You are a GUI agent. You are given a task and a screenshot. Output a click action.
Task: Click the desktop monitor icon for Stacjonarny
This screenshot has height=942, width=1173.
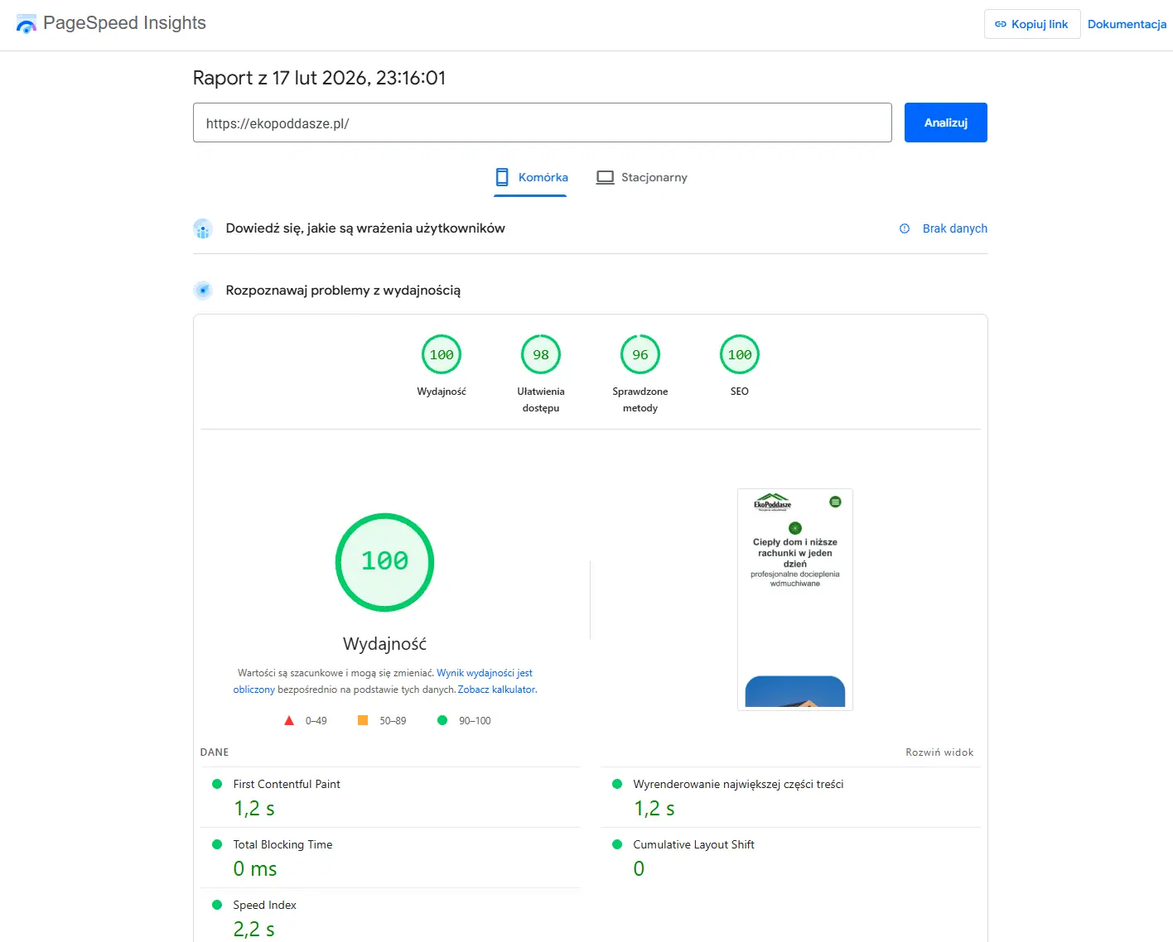pyautogui.click(x=606, y=177)
